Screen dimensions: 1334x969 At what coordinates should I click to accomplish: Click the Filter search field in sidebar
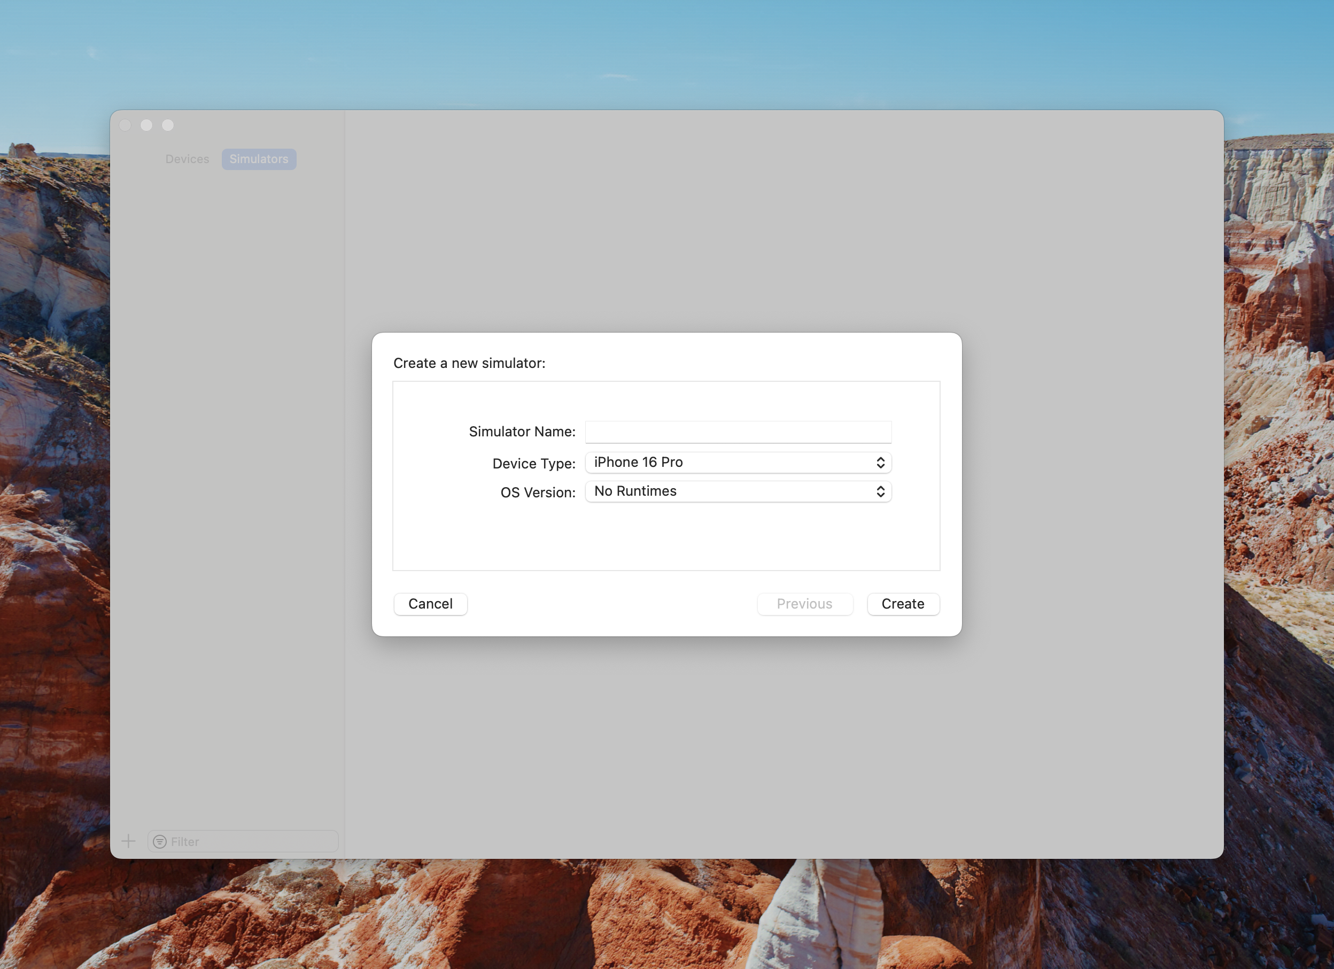(243, 841)
